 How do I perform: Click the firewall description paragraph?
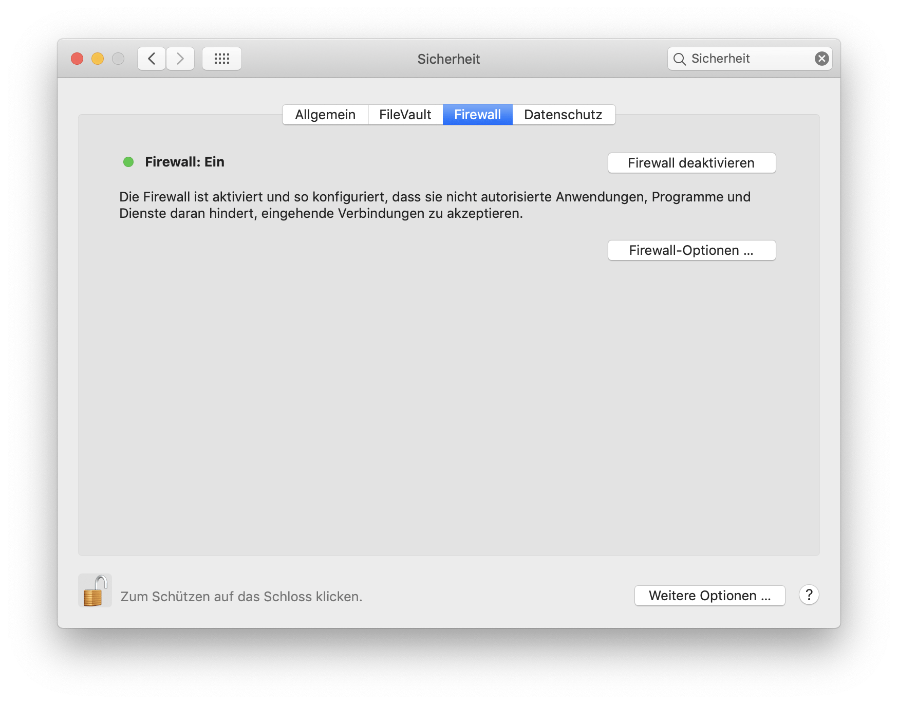pyautogui.click(x=435, y=205)
